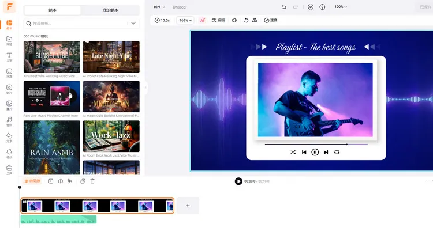Play the timeline preview
Image resolution: width=433 pixels, height=228 pixels.
click(238, 181)
